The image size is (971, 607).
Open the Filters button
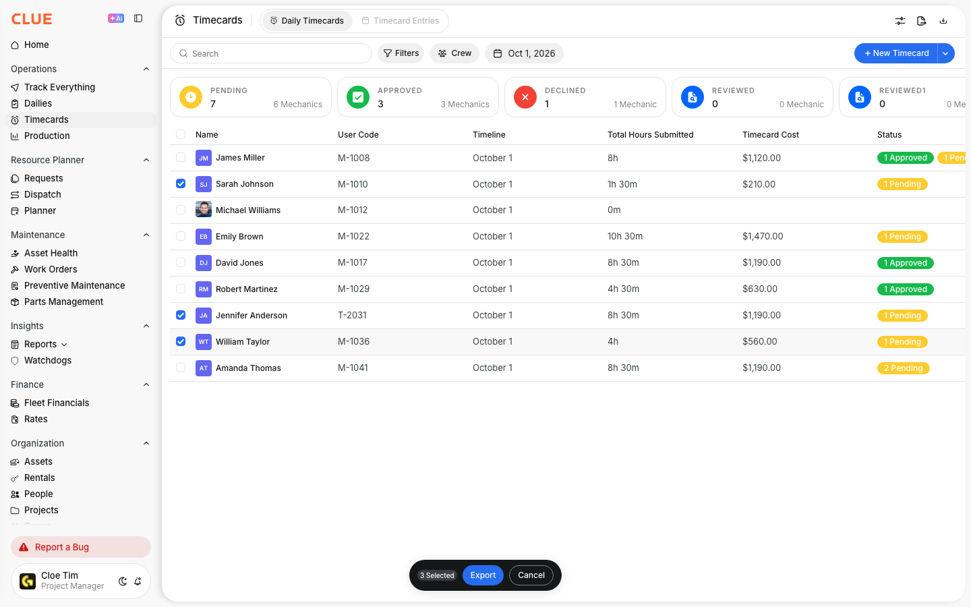pyautogui.click(x=401, y=53)
